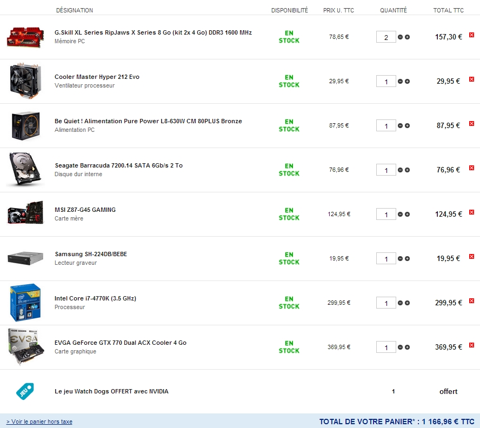Open 'Voir le panier hors taxe' link
Screen dimensions: 480x428
pyautogui.click(x=39, y=422)
